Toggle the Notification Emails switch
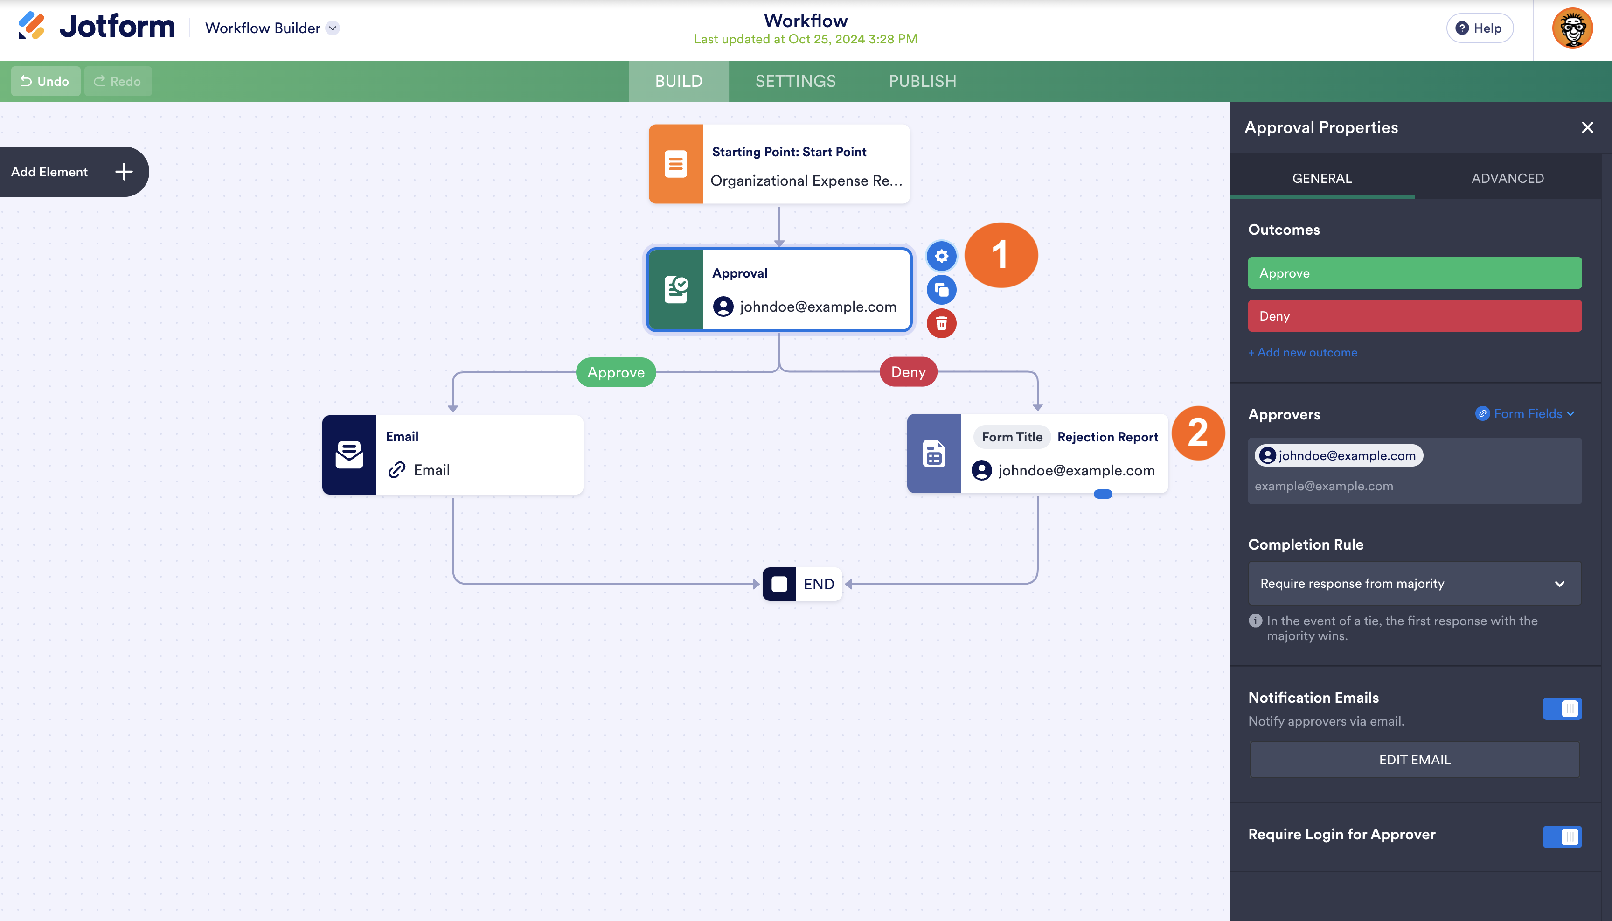Screen dimensions: 1612x921 1562,708
